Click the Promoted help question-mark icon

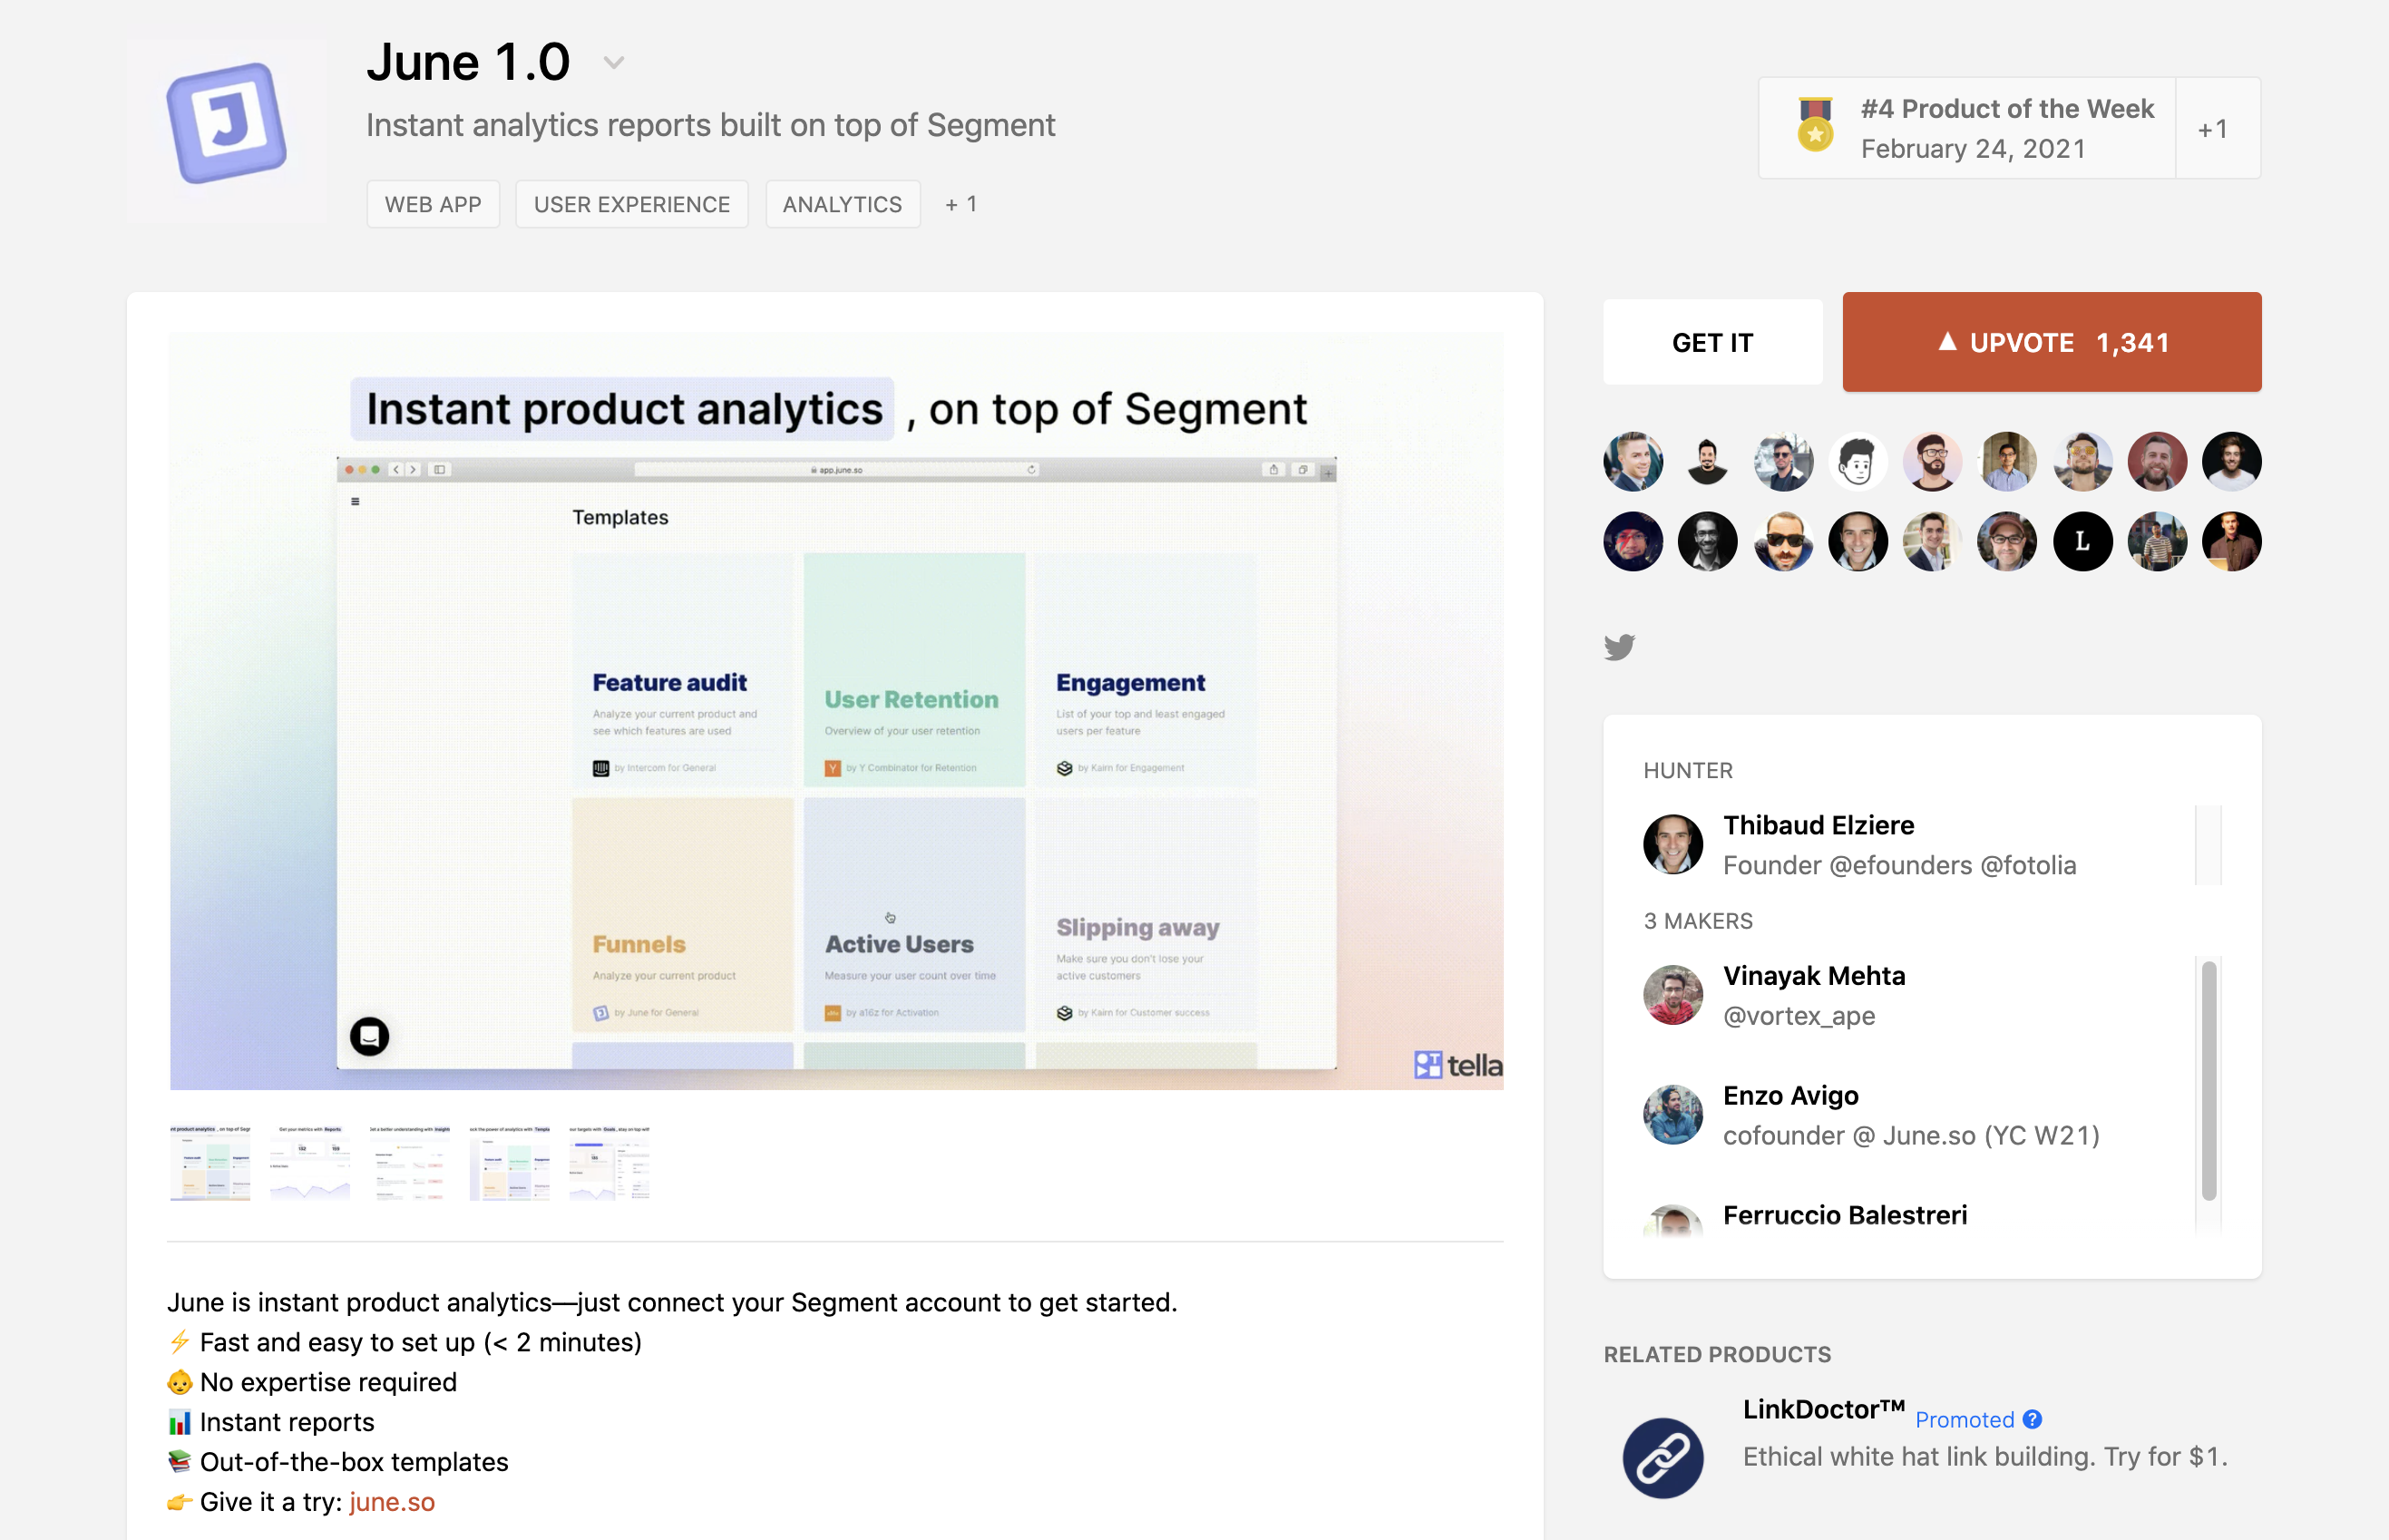[2032, 1419]
